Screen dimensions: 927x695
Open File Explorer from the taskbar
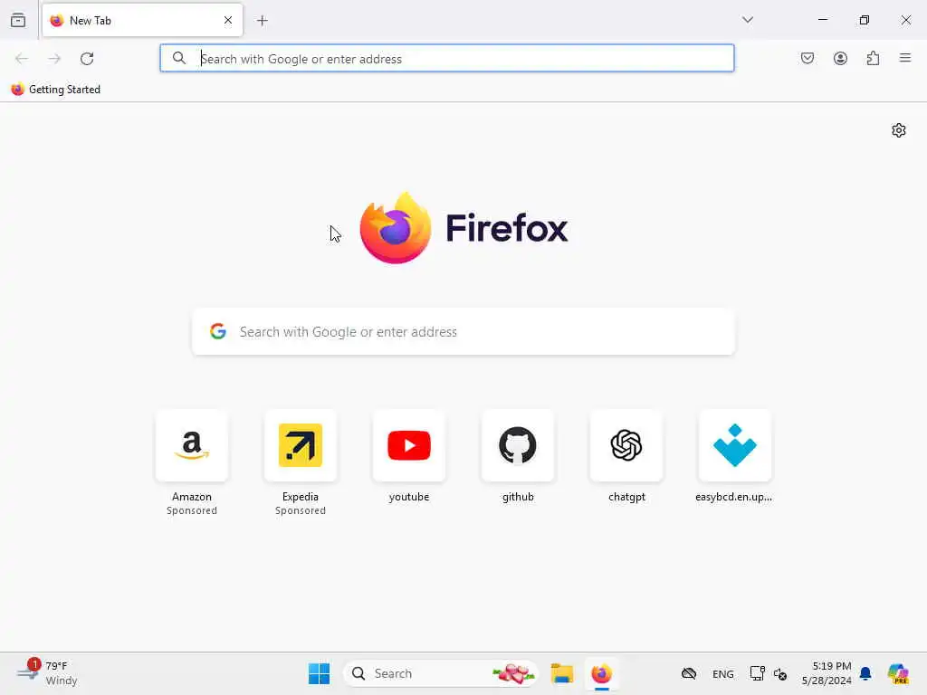pyautogui.click(x=561, y=673)
